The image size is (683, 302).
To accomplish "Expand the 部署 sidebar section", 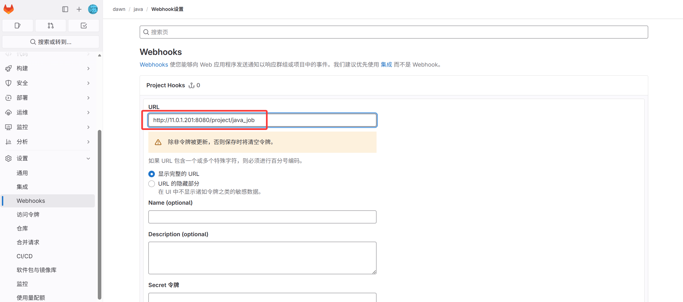I will click(x=48, y=98).
